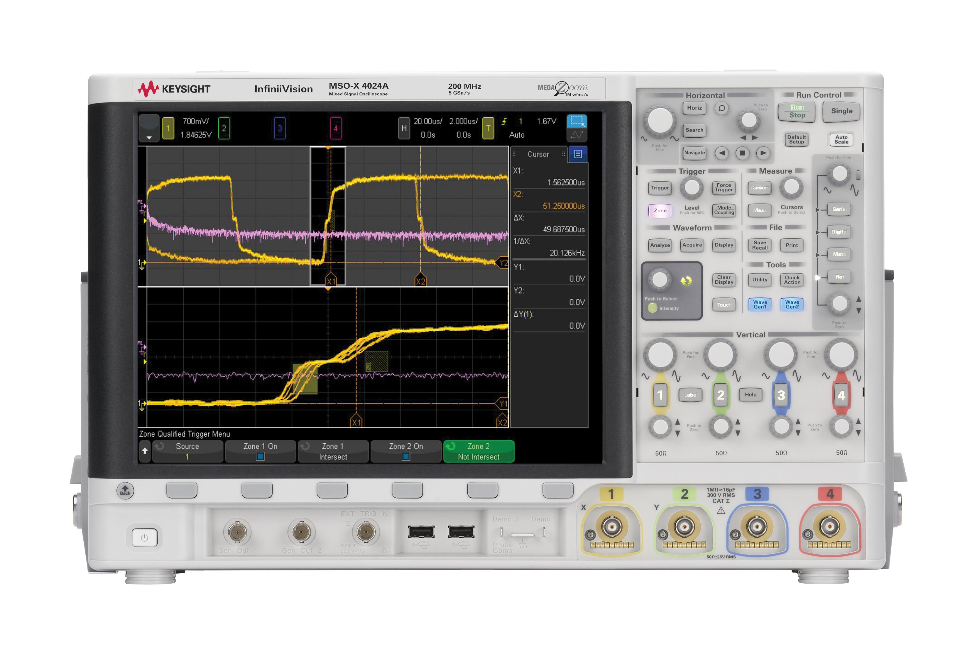Push the Default Setup key
The image size is (977, 654).
(797, 140)
